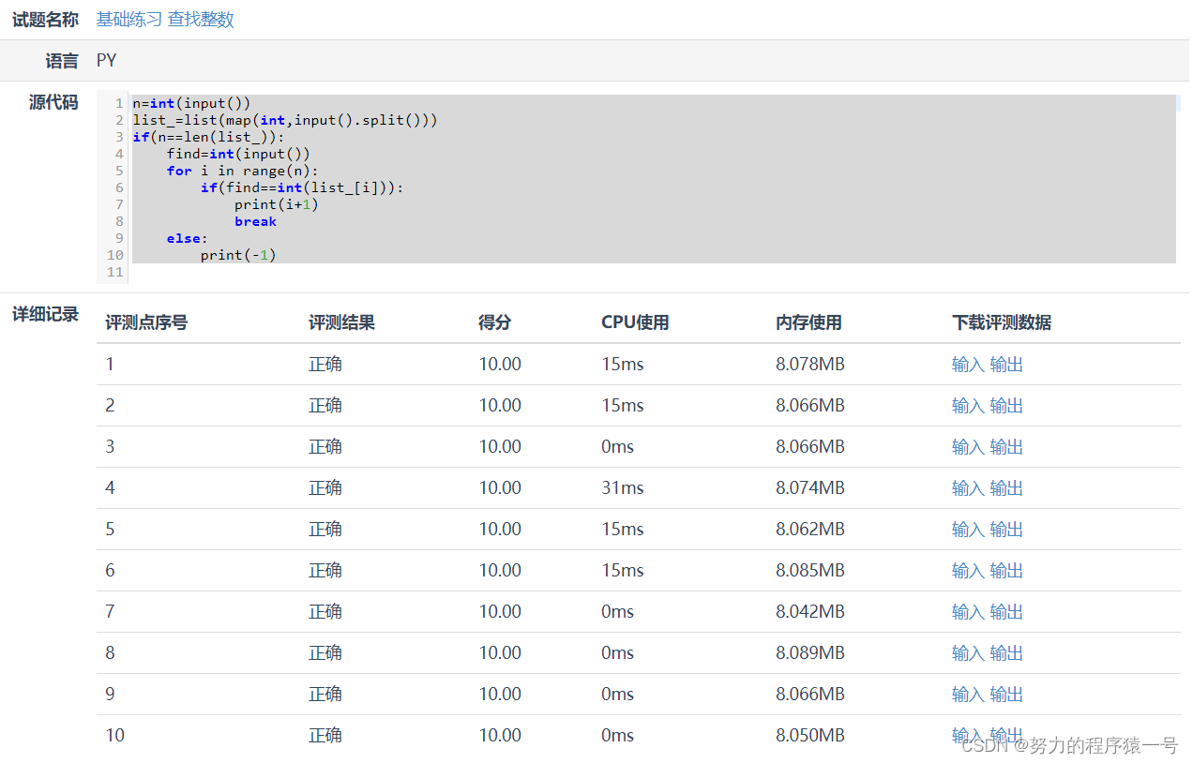Viewport: 1193px width, 763px height.
Task: Download 输出 data for test point 3
Action: [x=1006, y=447]
